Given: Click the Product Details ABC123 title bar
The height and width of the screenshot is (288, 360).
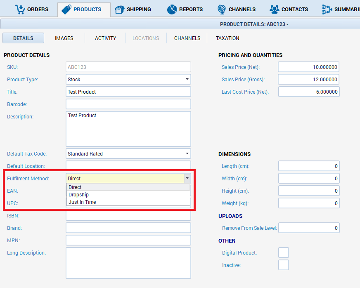Looking at the screenshot, I should point(180,24).
